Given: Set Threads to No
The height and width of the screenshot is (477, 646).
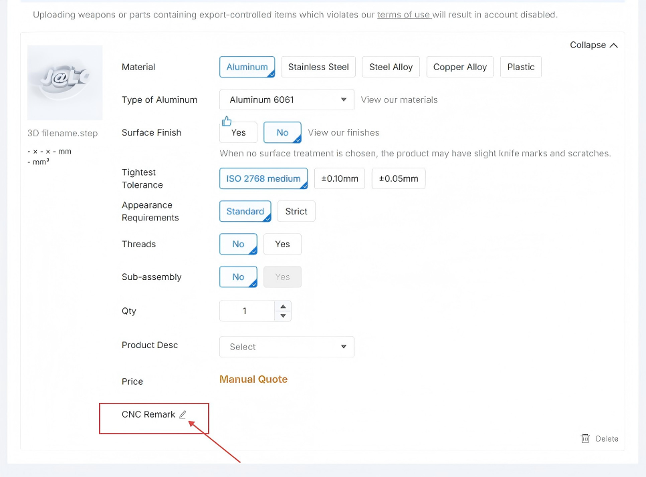Looking at the screenshot, I should 238,244.
